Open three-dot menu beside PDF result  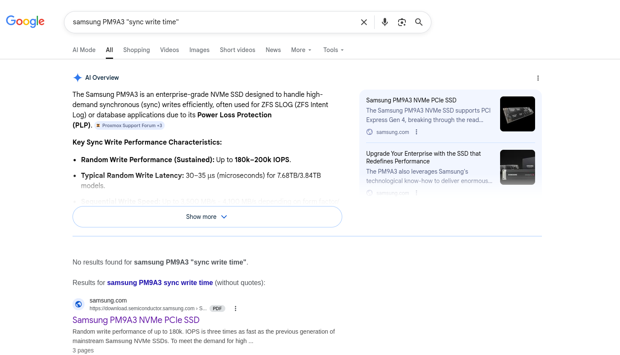tap(235, 308)
